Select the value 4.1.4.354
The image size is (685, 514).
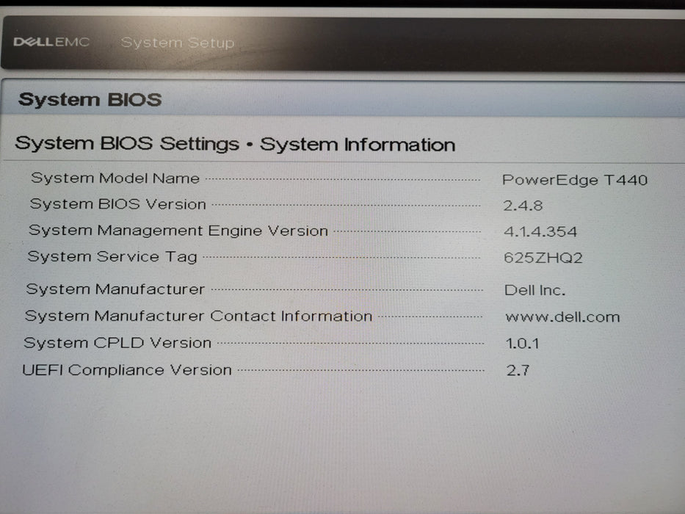[540, 231]
